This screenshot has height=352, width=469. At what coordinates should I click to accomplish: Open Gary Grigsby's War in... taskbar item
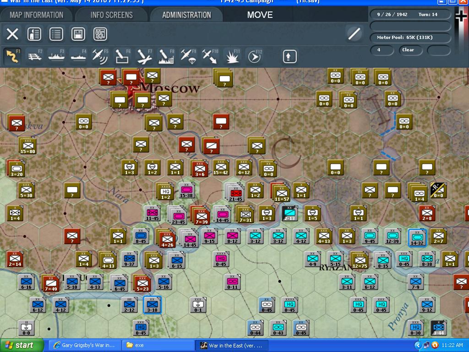(85, 346)
